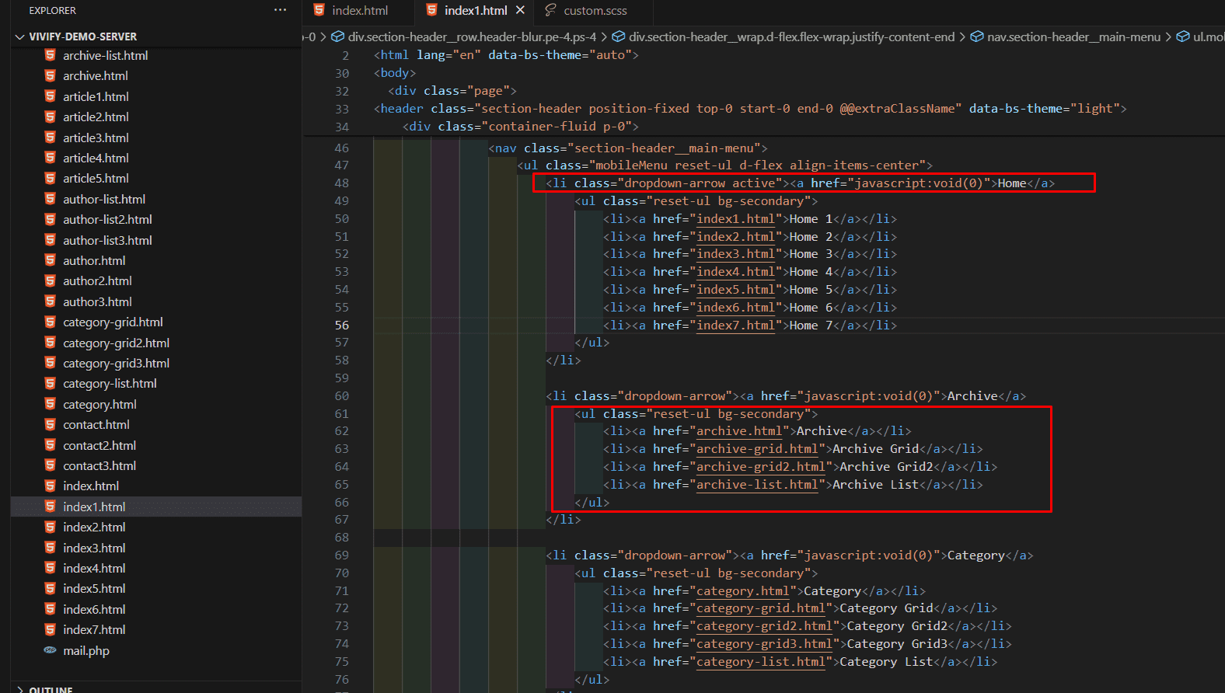Switch to the custom.scss tab
The image size is (1225, 693).
point(595,10)
